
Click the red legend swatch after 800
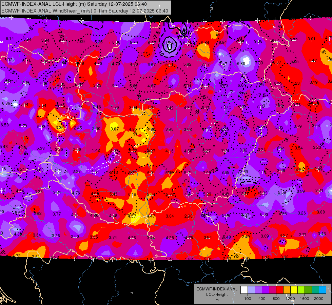click(280, 290)
